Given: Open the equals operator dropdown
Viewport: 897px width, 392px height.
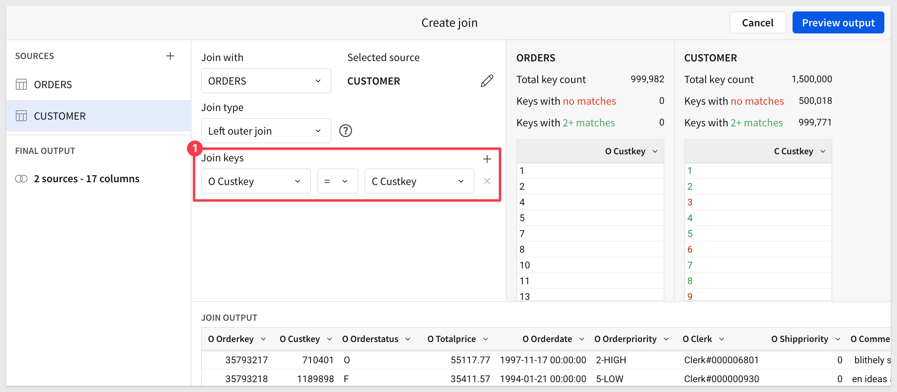Looking at the screenshot, I should pyautogui.click(x=338, y=181).
